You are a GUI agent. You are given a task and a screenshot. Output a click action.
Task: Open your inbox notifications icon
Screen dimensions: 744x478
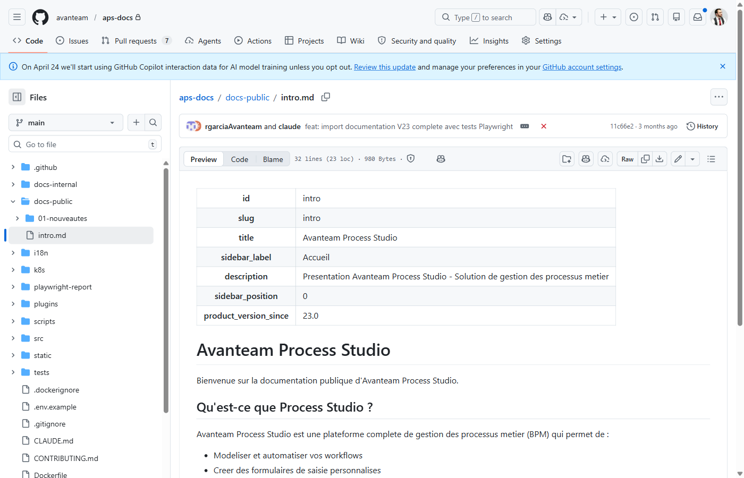[697, 17]
